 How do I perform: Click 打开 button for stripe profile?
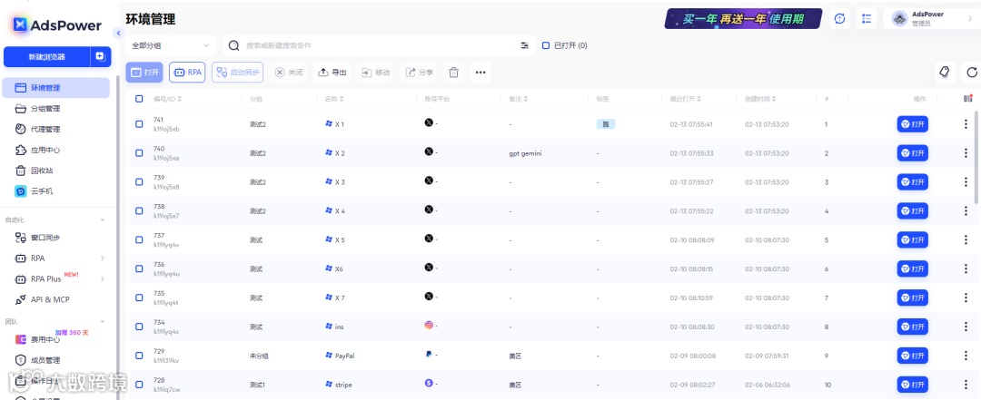tap(912, 385)
